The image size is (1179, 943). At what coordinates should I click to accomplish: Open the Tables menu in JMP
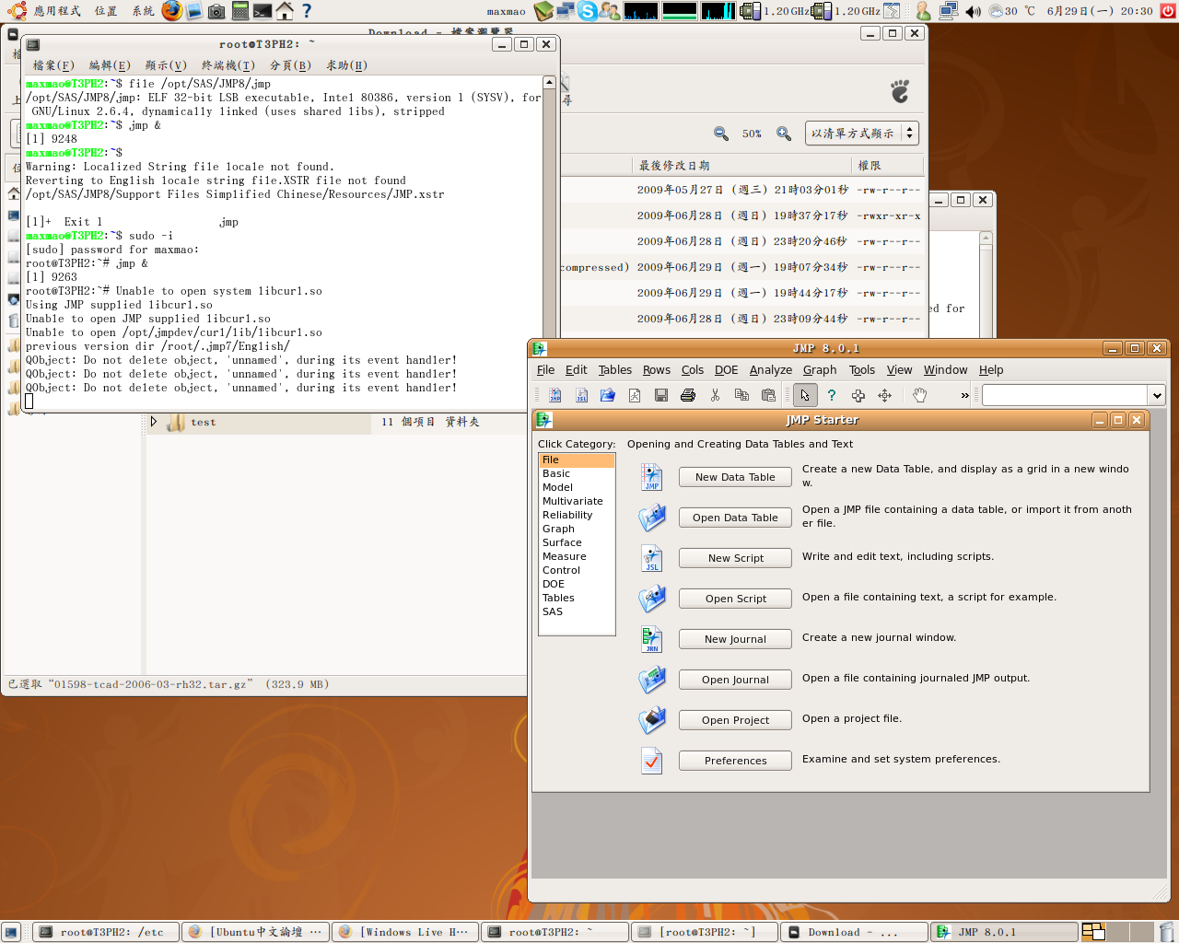coord(614,370)
